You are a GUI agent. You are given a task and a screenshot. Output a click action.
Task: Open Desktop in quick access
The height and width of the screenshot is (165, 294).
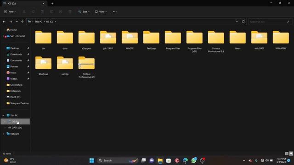pyautogui.click(x=13, y=48)
